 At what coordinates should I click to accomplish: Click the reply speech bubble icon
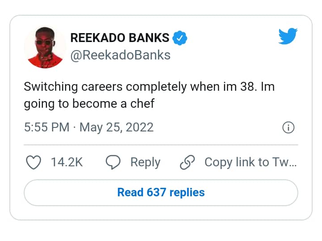(x=113, y=163)
